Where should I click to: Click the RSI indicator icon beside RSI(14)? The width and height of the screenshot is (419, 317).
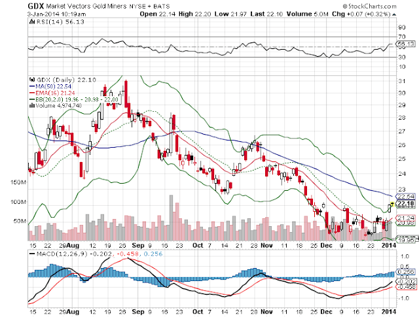click(32, 22)
